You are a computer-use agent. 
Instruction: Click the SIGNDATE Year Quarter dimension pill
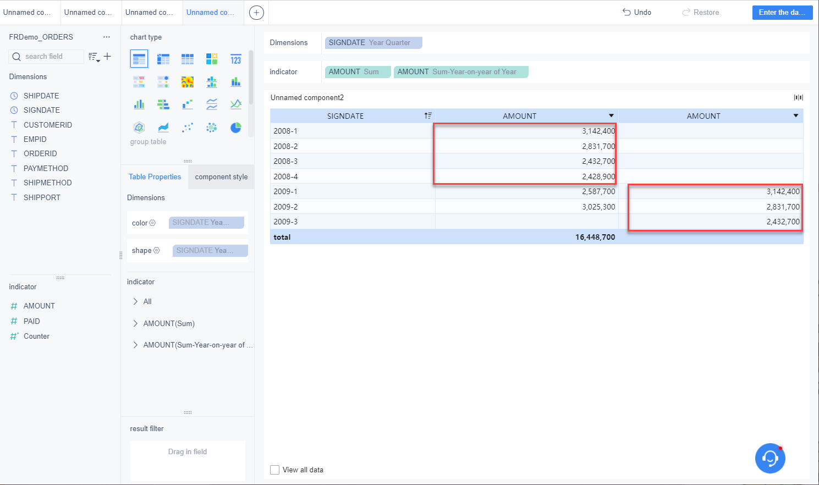point(373,43)
